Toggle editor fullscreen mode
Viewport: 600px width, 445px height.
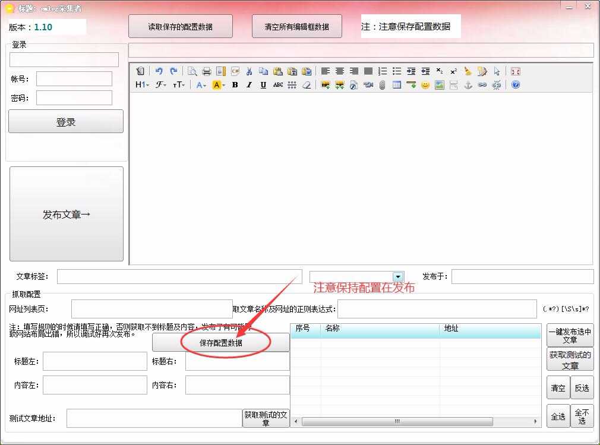(516, 71)
